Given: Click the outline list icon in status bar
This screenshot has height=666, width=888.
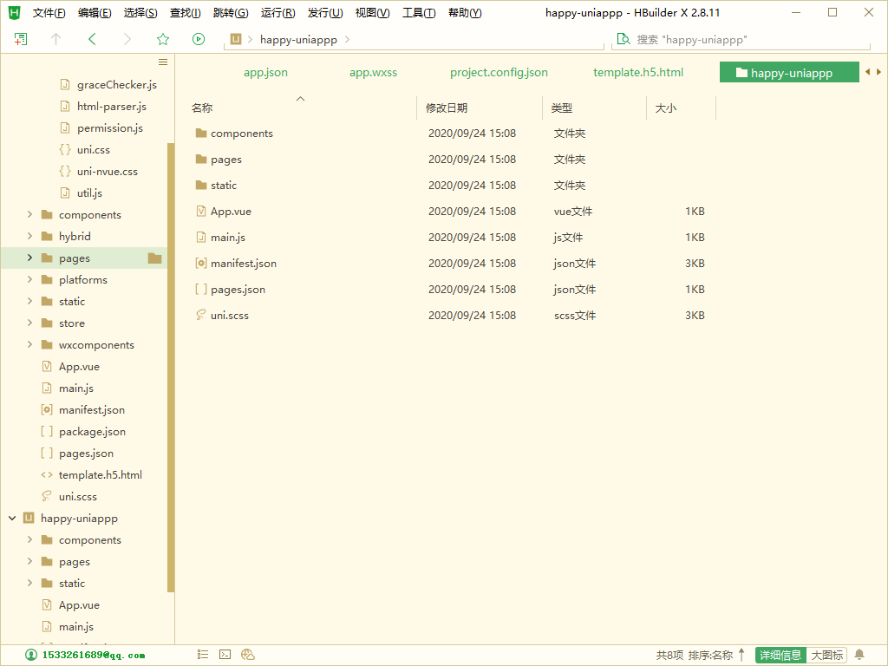Looking at the screenshot, I should (203, 655).
